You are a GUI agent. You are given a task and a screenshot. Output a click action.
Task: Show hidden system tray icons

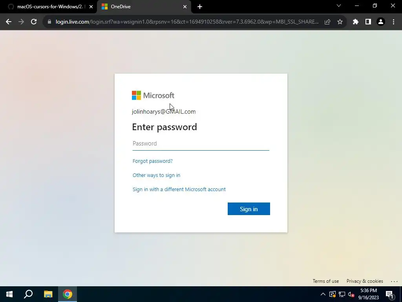pyautogui.click(x=323, y=294)
